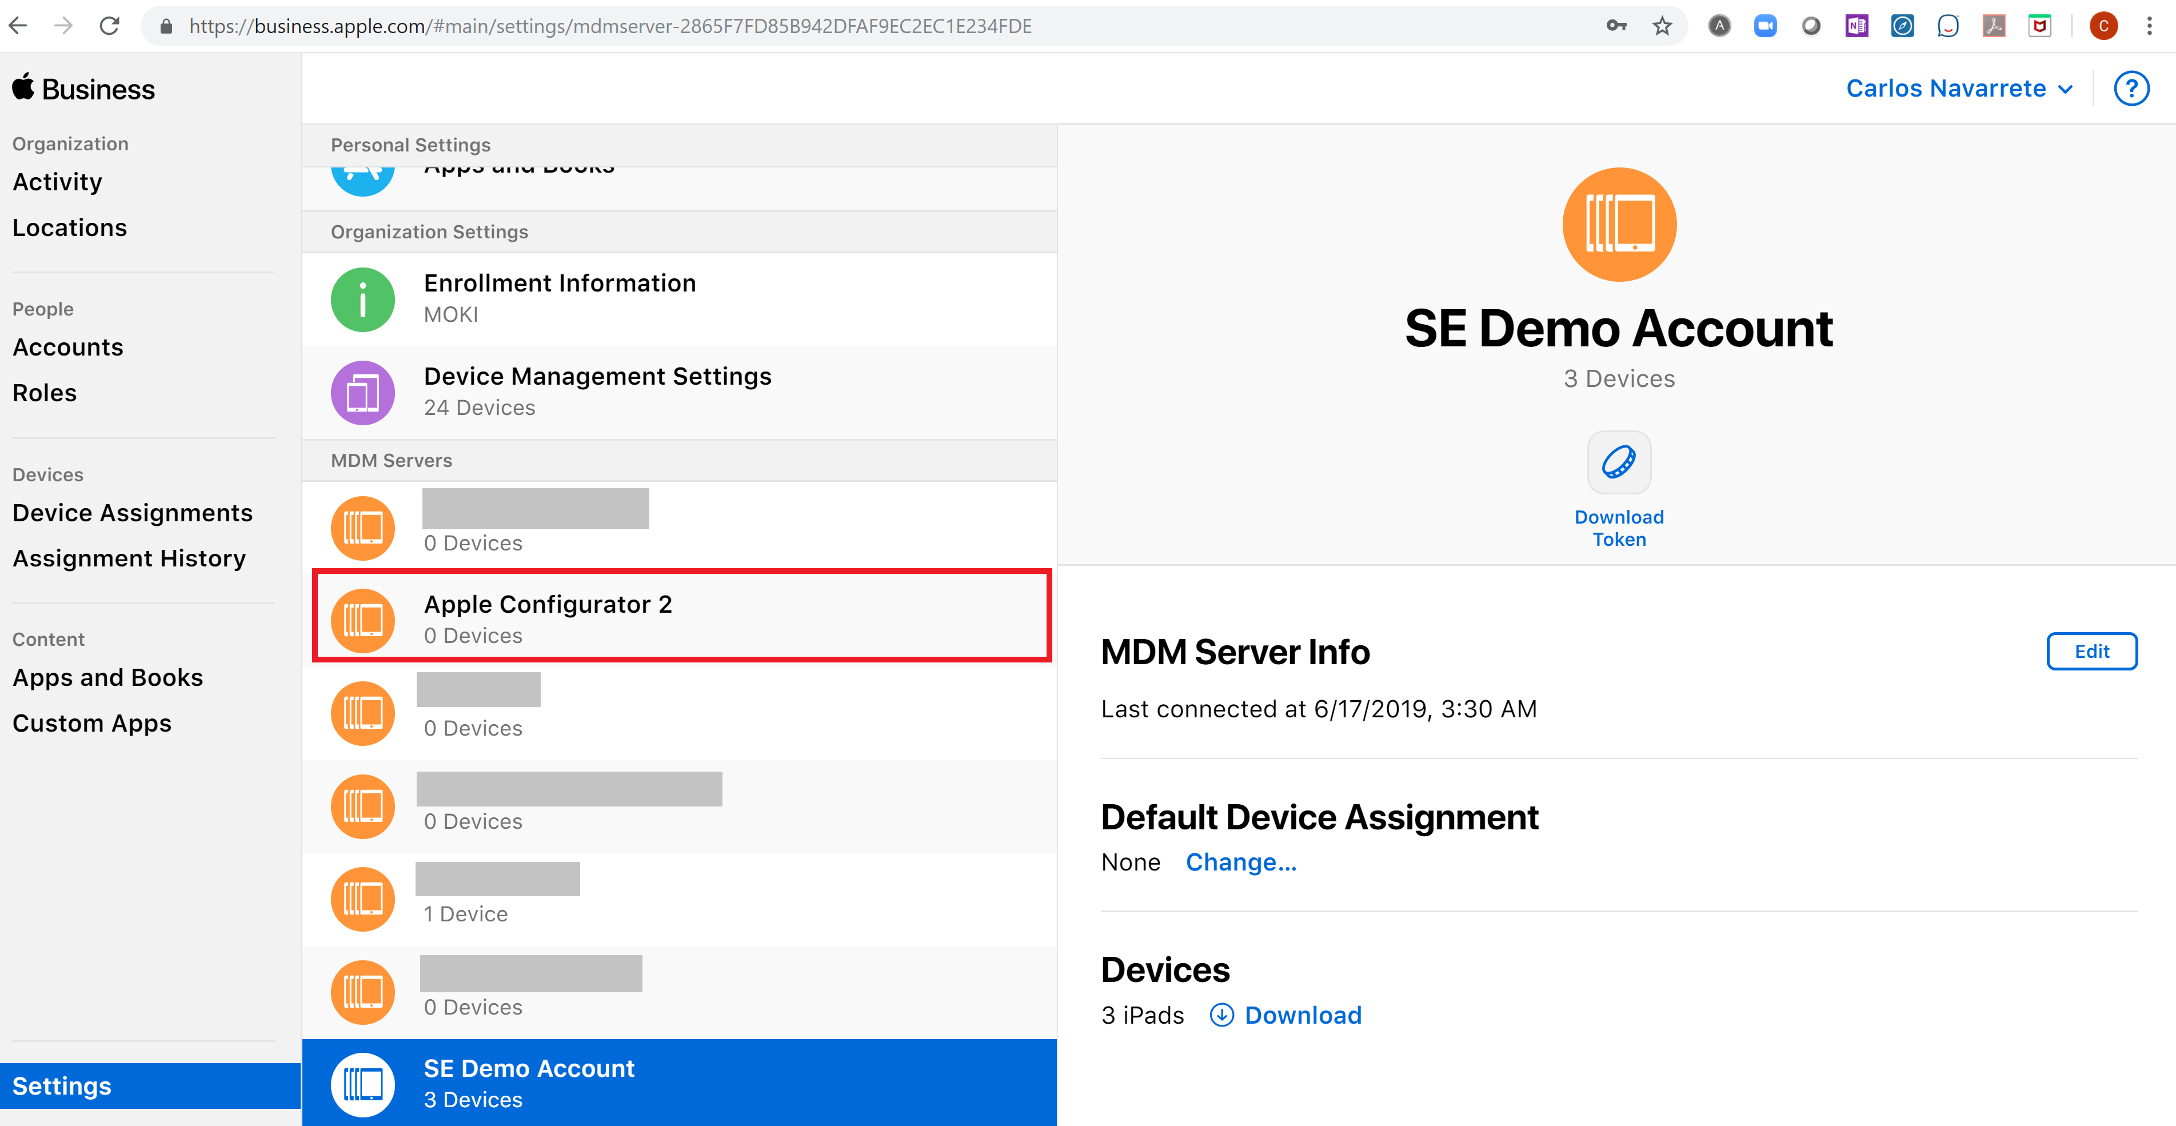The image size is (2176, 1126).
Task: Reload the current page
Action: pos(109,26)
